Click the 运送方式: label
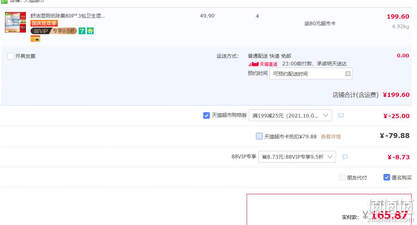 228,56
